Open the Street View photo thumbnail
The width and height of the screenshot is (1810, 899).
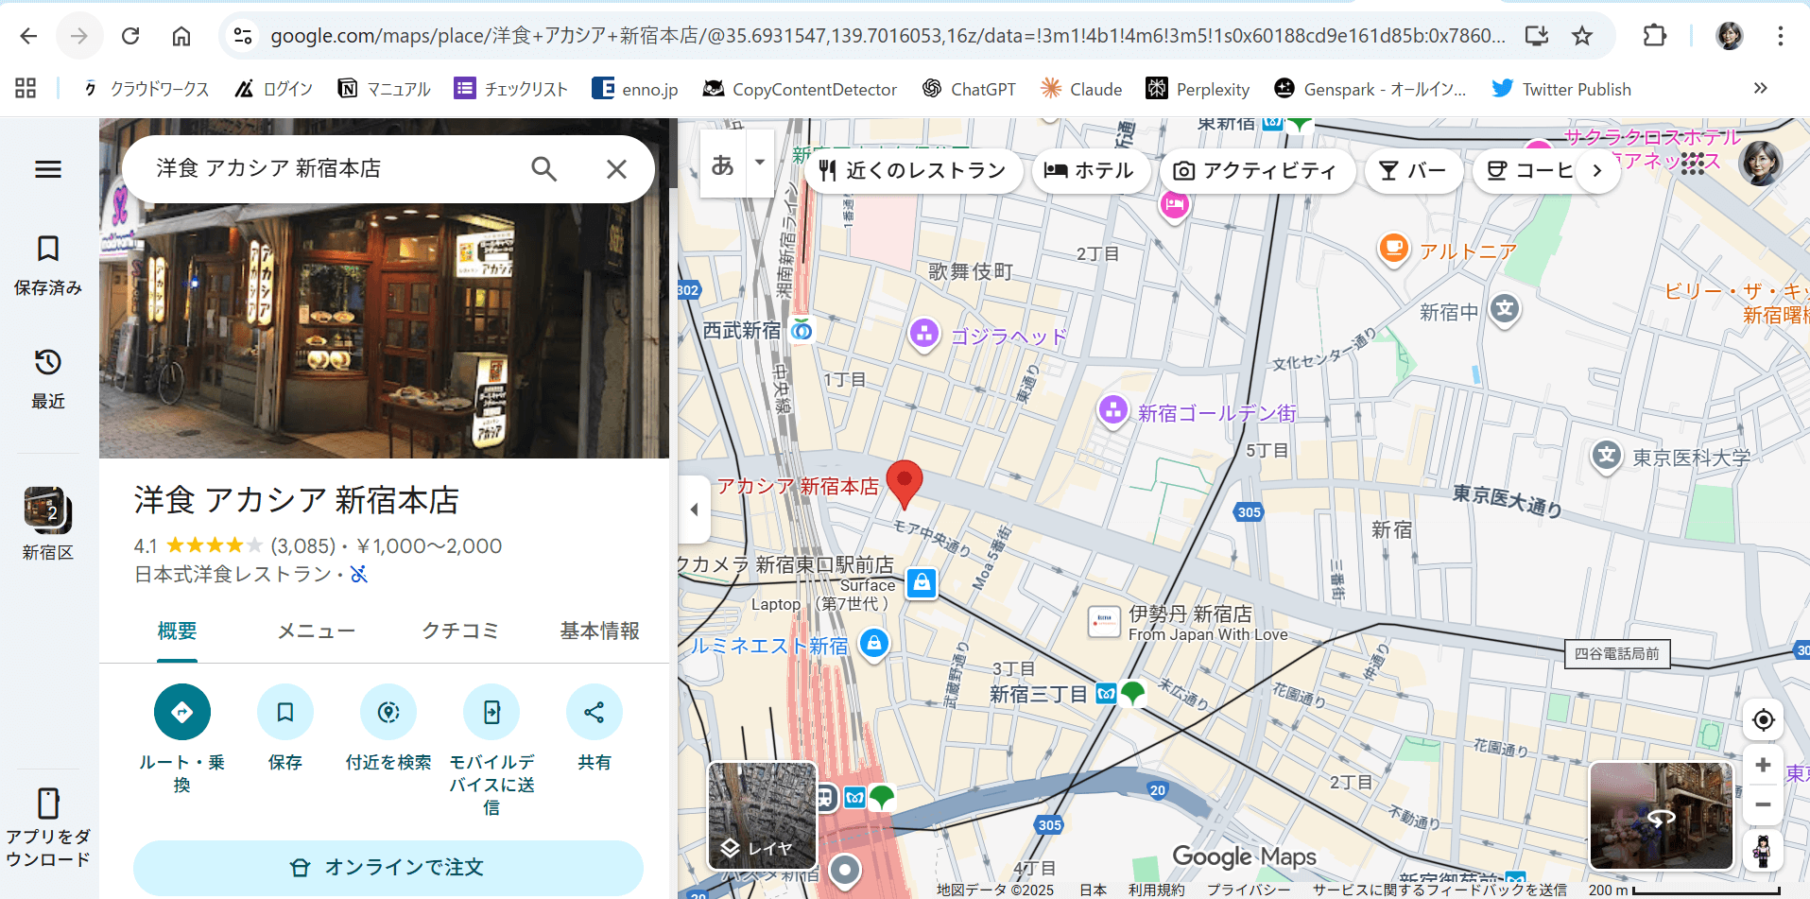tap(1661, 816)
